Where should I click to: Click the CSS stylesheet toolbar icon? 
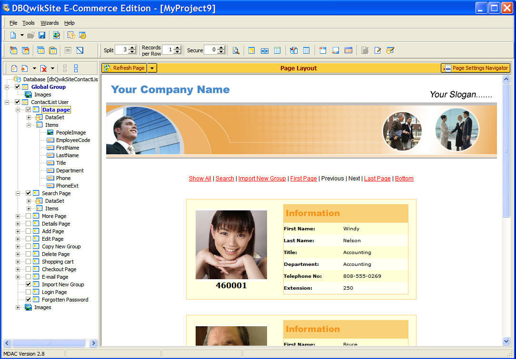point(348,50)
